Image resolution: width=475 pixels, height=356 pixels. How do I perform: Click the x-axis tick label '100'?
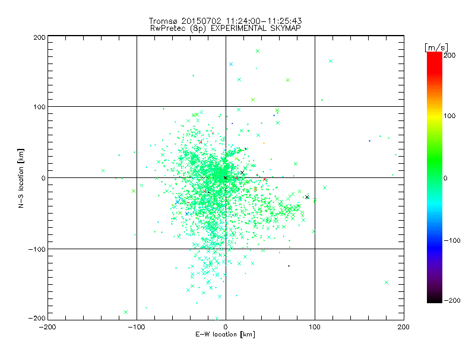pyautogui.click(x=315, y=327)
